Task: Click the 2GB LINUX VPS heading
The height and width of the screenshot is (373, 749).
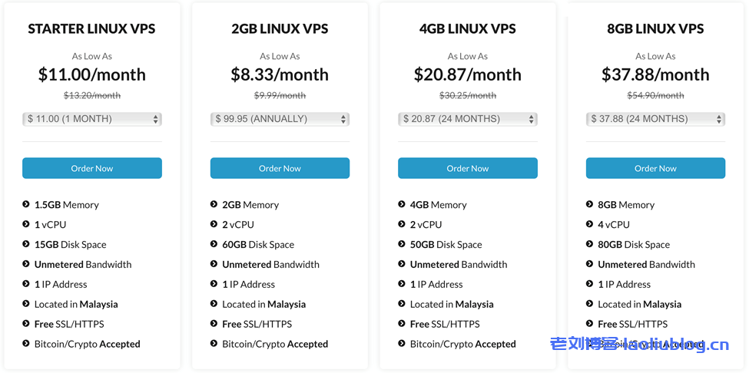Action: click(280, 29)
